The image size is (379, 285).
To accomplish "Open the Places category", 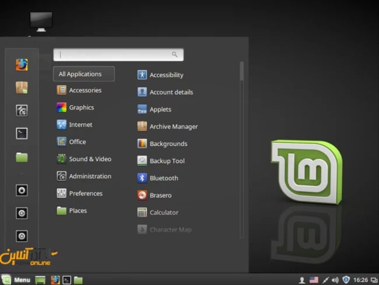I will pos(72,211).
